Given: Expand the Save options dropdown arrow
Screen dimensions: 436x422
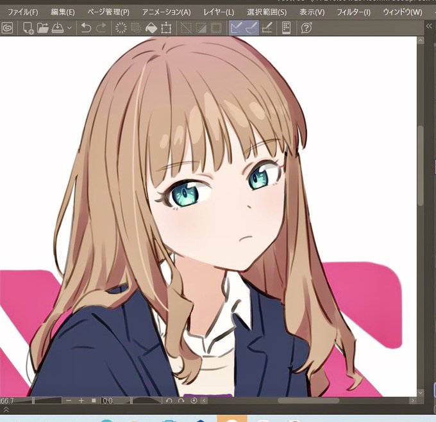Looking at the screenshot, I should point(69,28).
